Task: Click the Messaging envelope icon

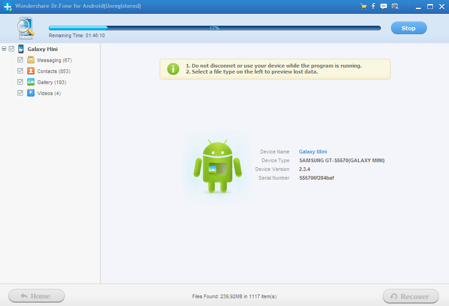Action: pos(31,60)
